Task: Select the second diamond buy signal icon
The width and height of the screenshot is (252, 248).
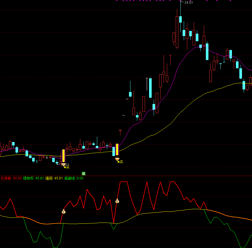Action: [117, 159]
